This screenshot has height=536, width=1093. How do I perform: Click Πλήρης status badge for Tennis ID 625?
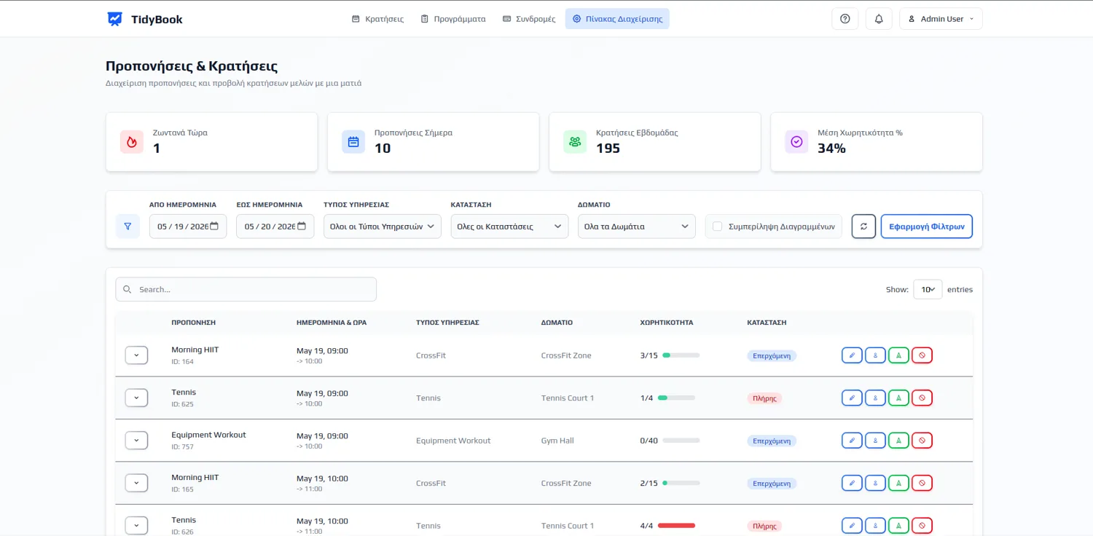coord(764,398)
